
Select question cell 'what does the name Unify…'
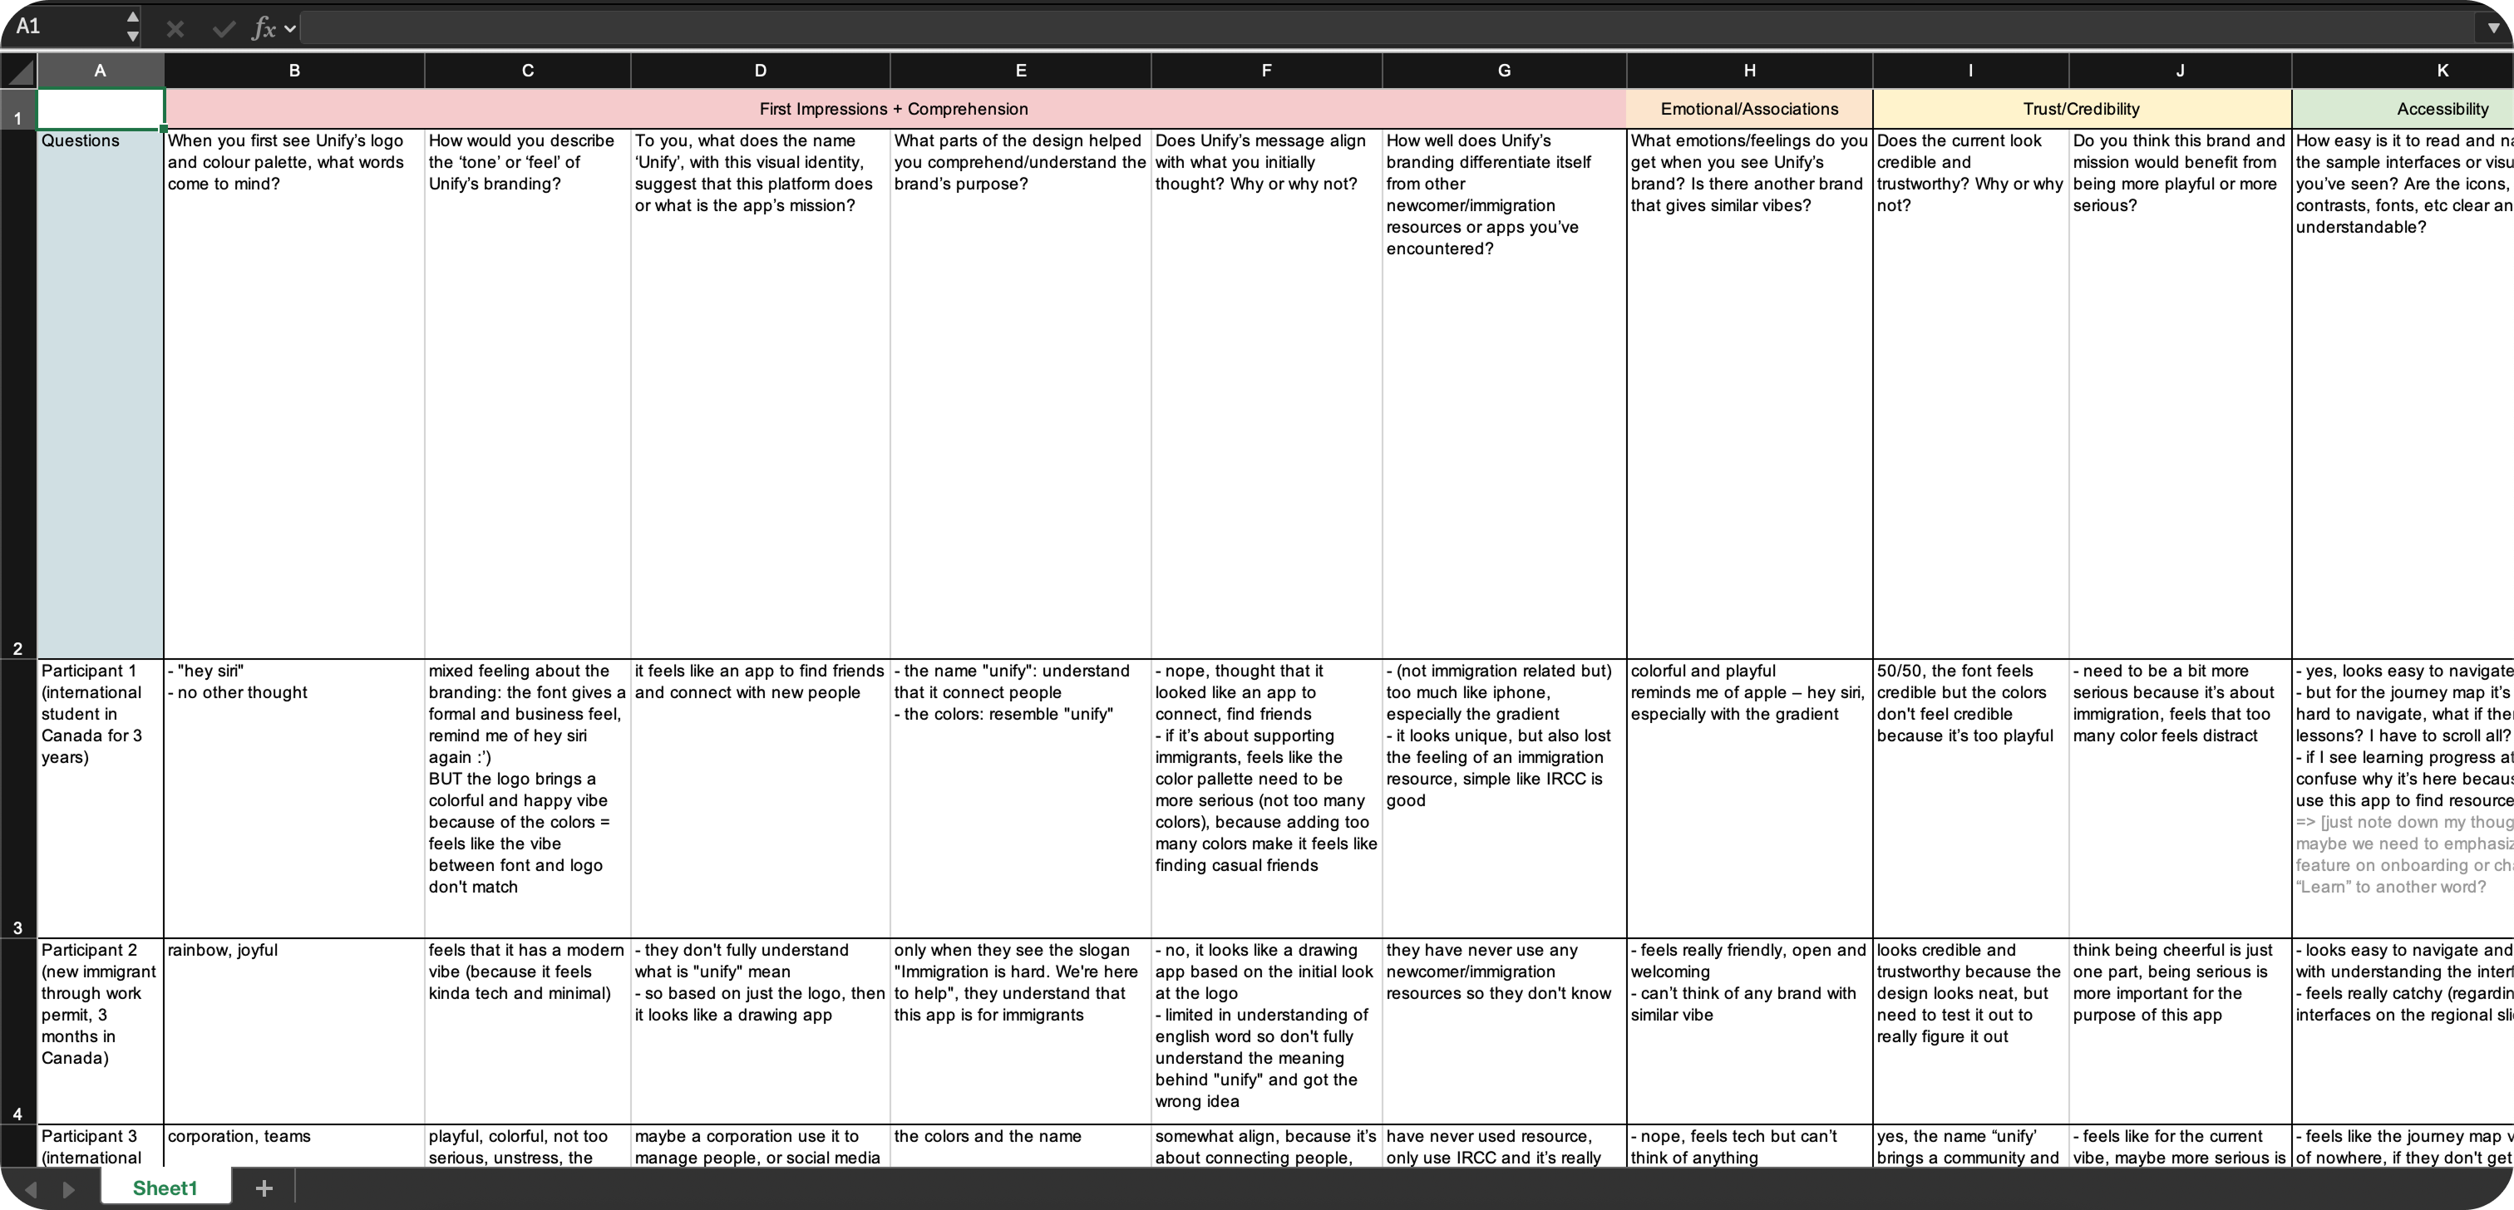[x=760, y=393]
